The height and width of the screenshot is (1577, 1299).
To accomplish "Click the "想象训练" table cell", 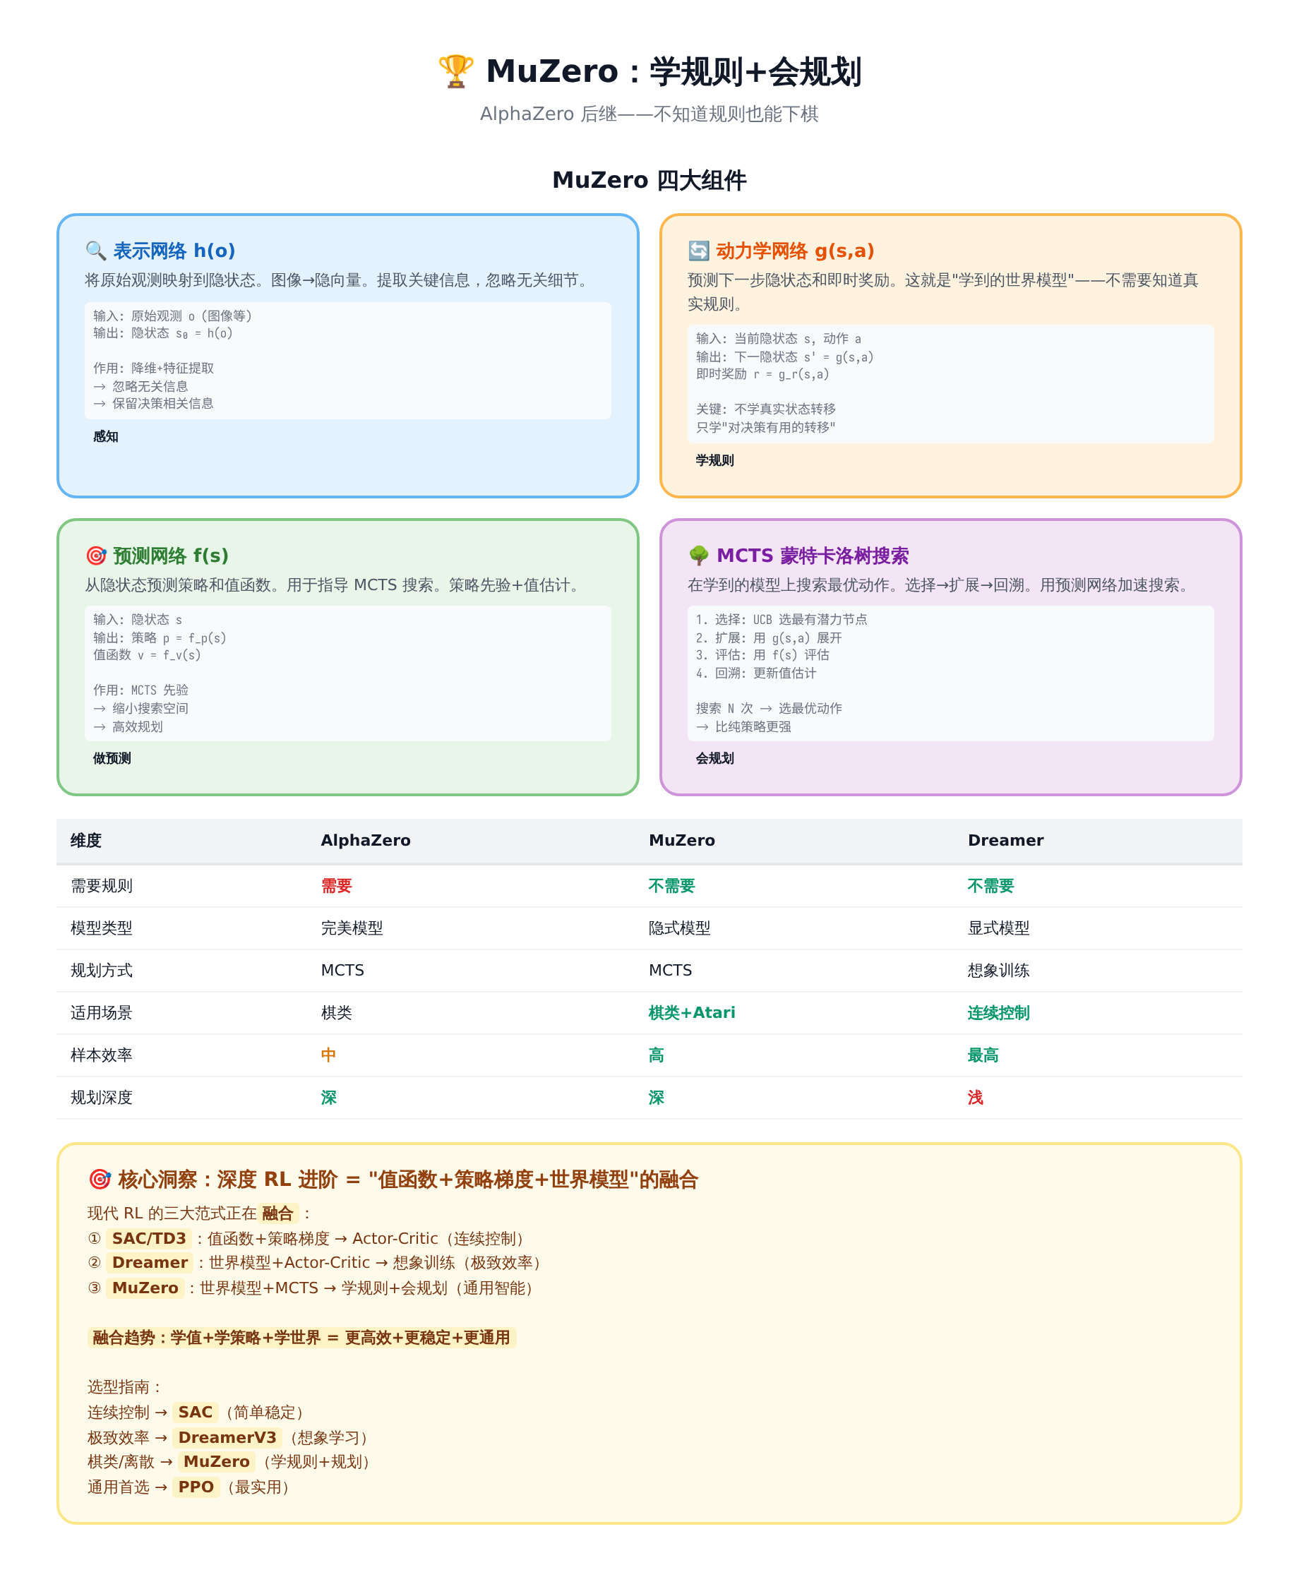I will point(999,971).
